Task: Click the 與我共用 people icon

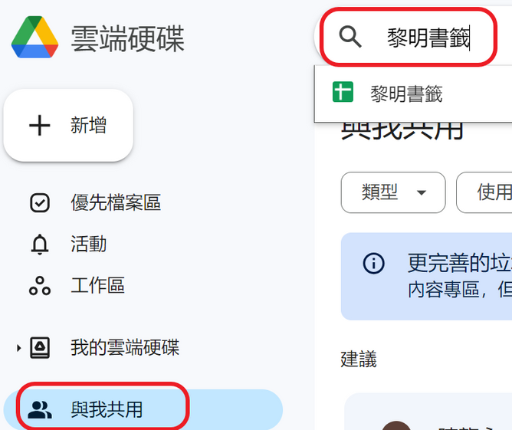Action: coord(40,409)
